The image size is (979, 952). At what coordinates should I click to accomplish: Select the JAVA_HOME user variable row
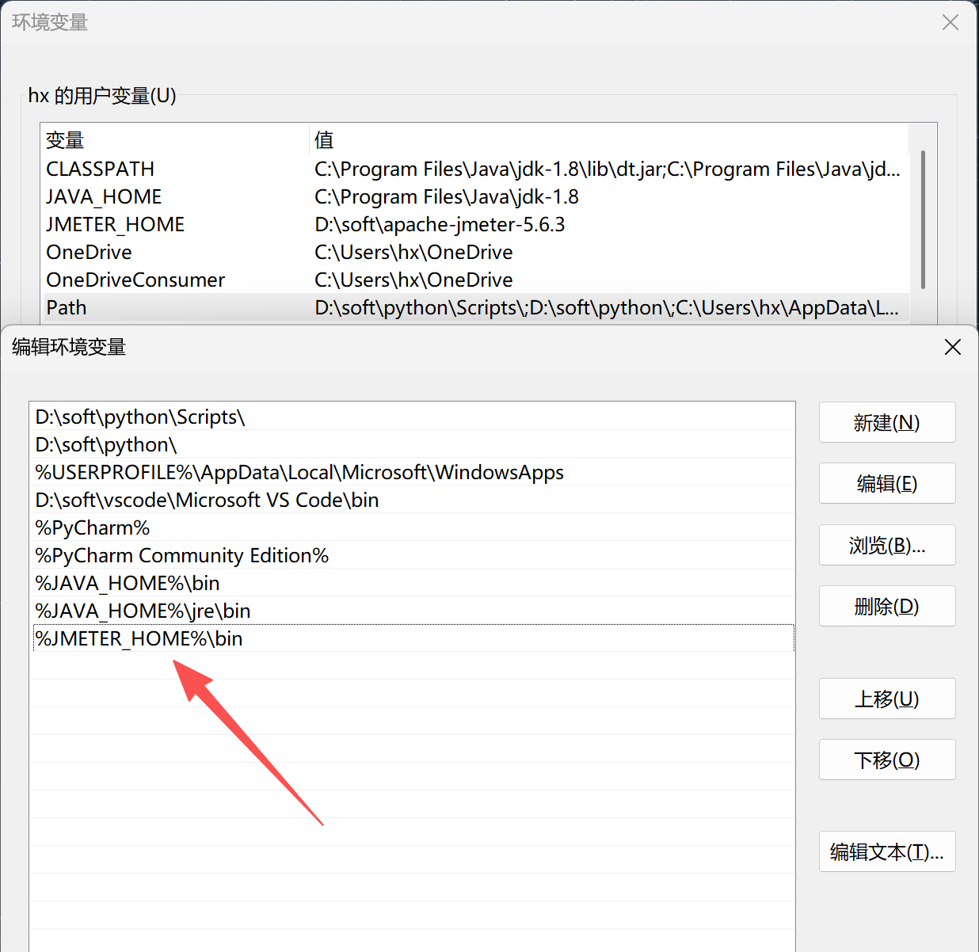[475, 196]
